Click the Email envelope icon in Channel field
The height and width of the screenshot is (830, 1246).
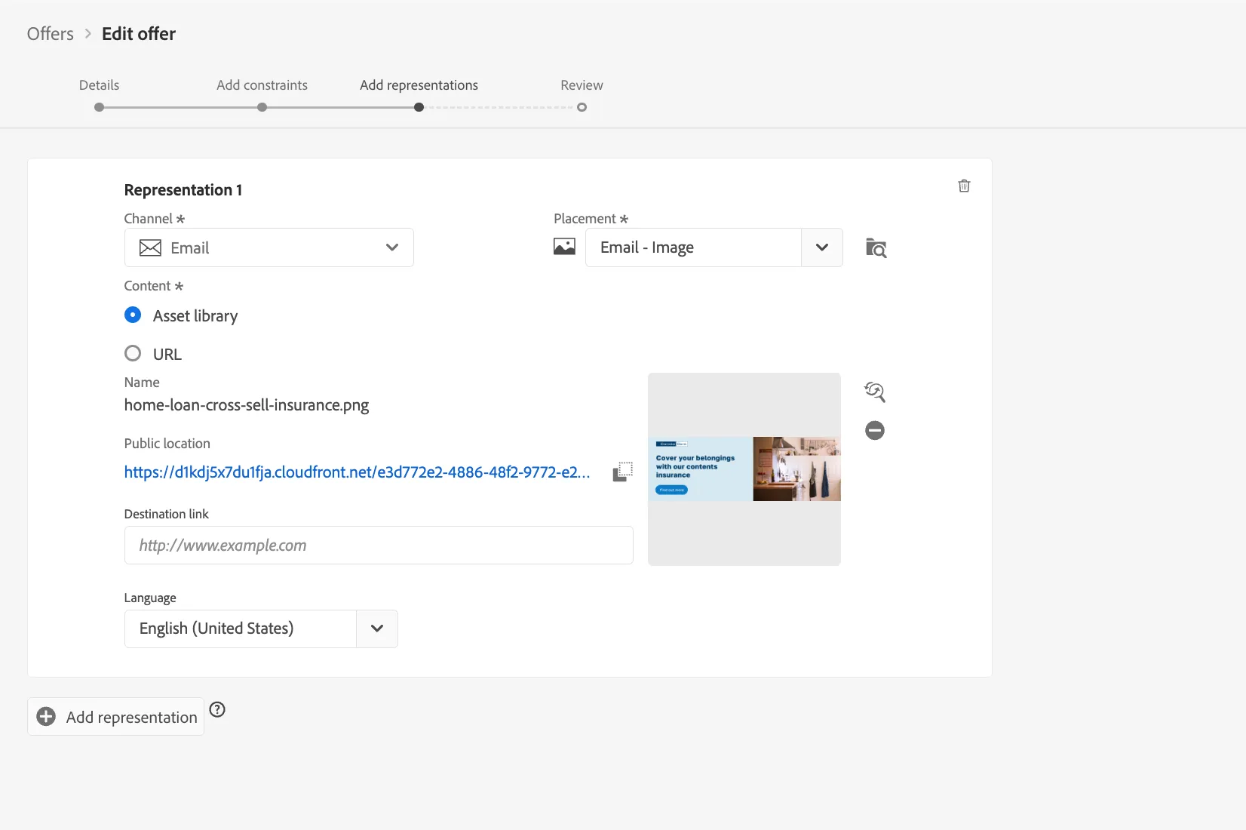[150, 247]
